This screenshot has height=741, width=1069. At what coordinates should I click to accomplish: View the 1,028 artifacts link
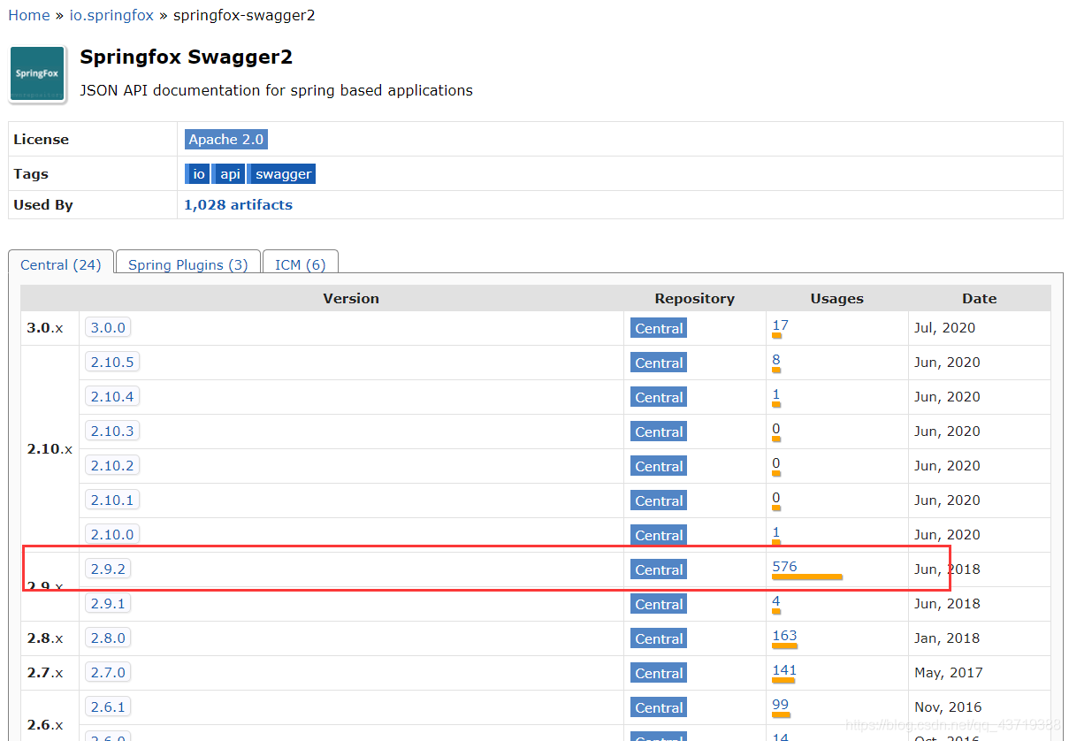[x=238, y=204]
